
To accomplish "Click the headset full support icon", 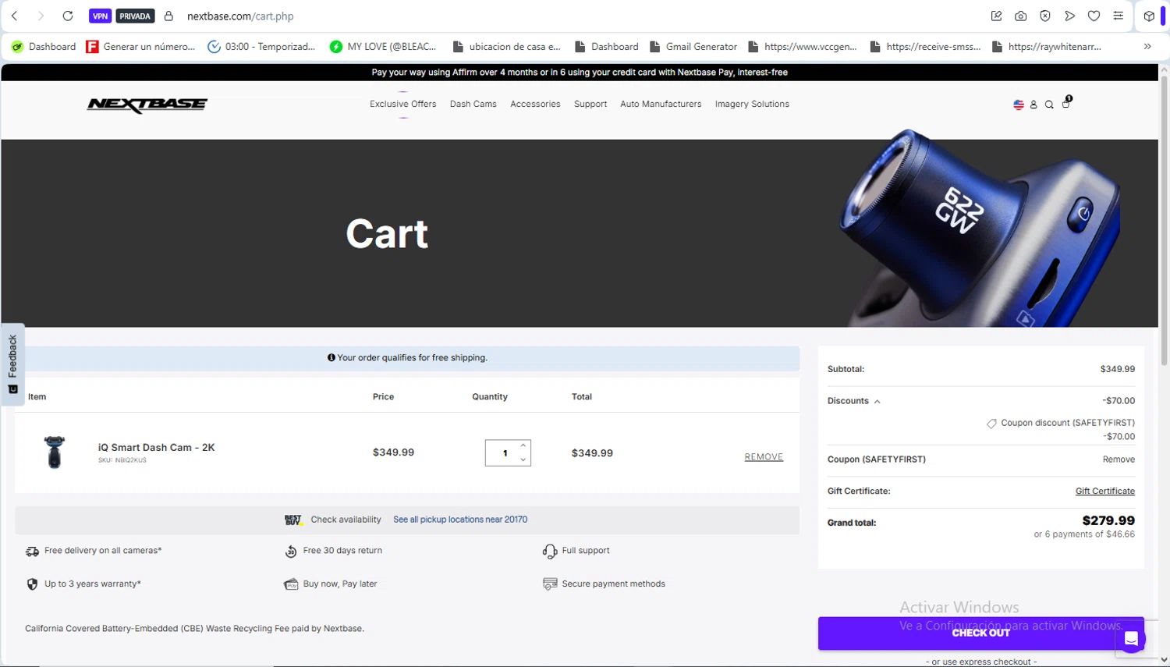I will pos(549,552).
